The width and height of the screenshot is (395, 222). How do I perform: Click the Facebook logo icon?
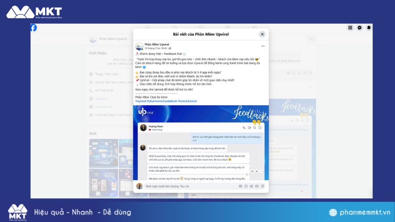33,28
